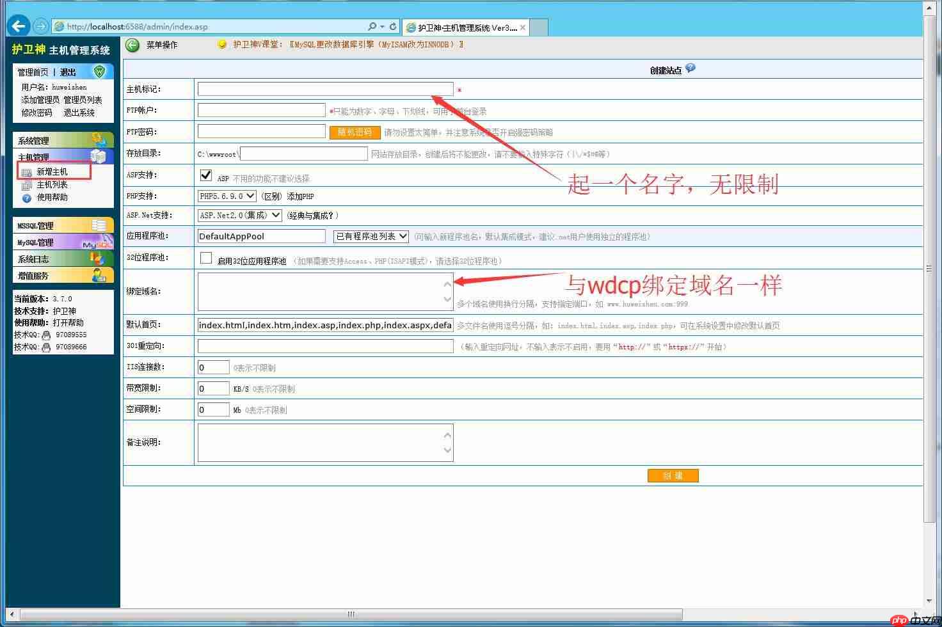942x627 pixels.
Task: Expand the 已有程序池列表 dropdown
Action: (370, 236)
